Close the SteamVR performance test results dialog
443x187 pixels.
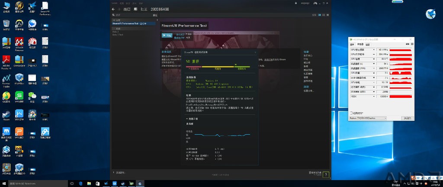click(x=255, y=52)
